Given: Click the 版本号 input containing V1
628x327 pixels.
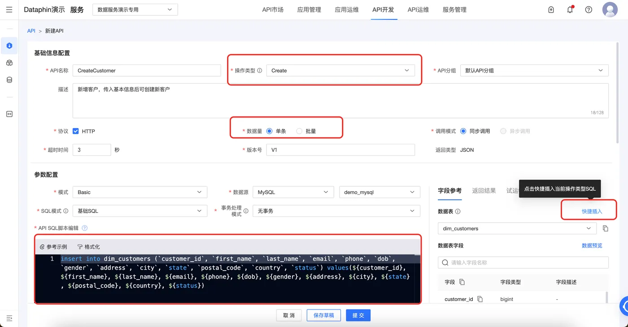Looking at the screenshot, I should tap(340, 150).
